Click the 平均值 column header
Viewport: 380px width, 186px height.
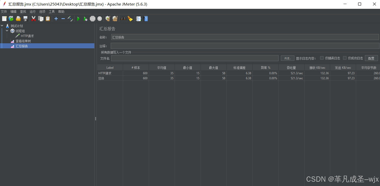[x=162, y=67]
